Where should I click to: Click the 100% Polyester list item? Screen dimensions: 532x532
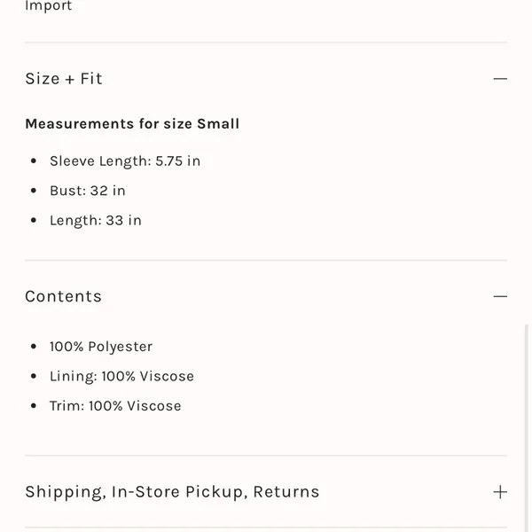pos(101,347)
